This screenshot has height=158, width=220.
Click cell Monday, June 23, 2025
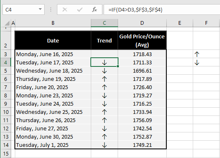point(53,95)
